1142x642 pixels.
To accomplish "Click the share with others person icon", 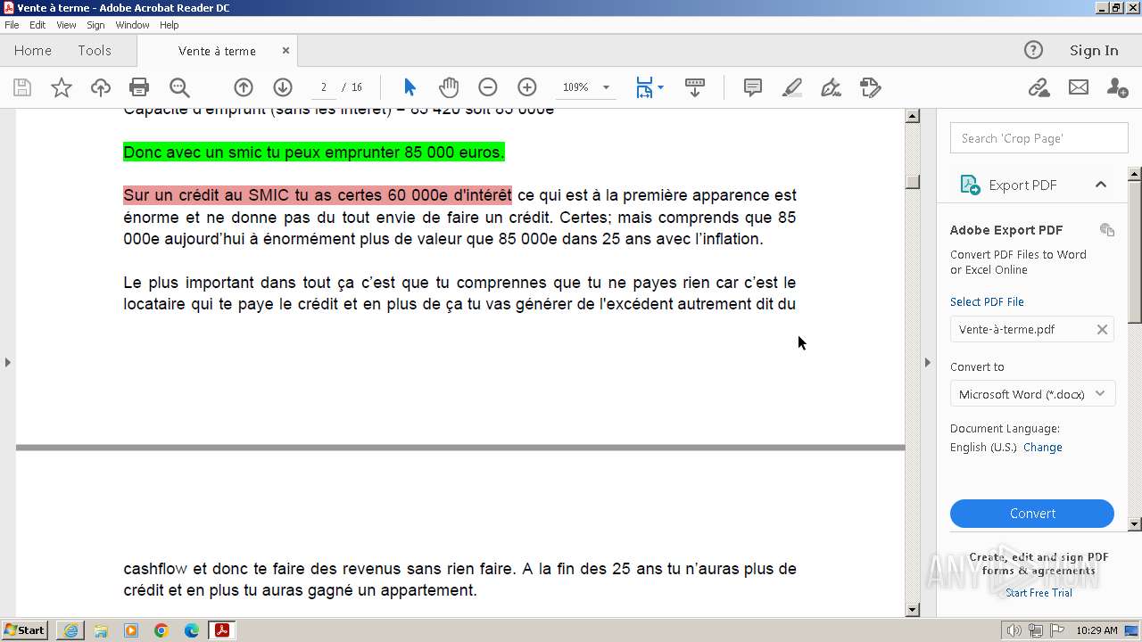I will point(1117,87).
